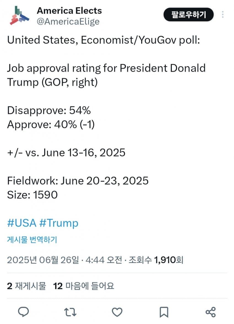This screenshot has width=234, height=324.
Task: View the 12 마음에 들어요 likes list
Action: pos(84,286)
